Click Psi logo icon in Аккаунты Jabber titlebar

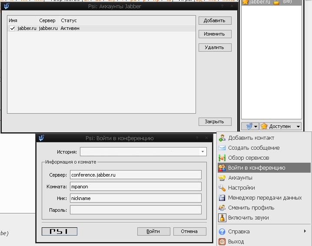pos(7,6)
